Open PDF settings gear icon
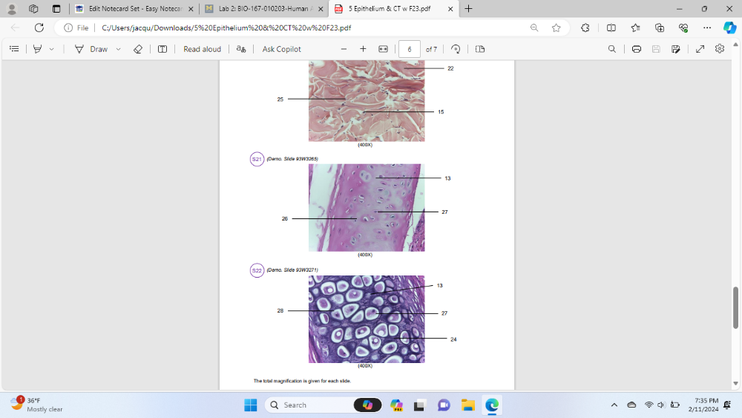This screenshot has height=418, width=742. pyautogui.click(x=720, y=49)
